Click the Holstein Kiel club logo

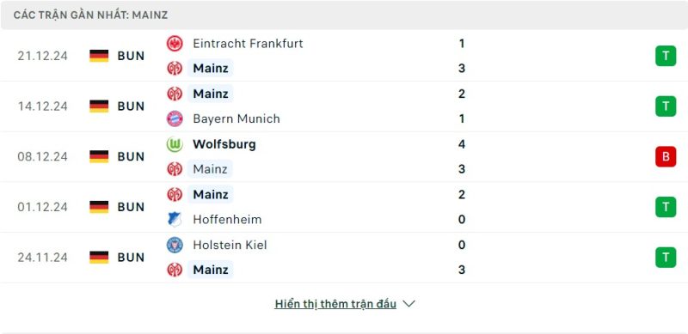[x=175, y=245]
